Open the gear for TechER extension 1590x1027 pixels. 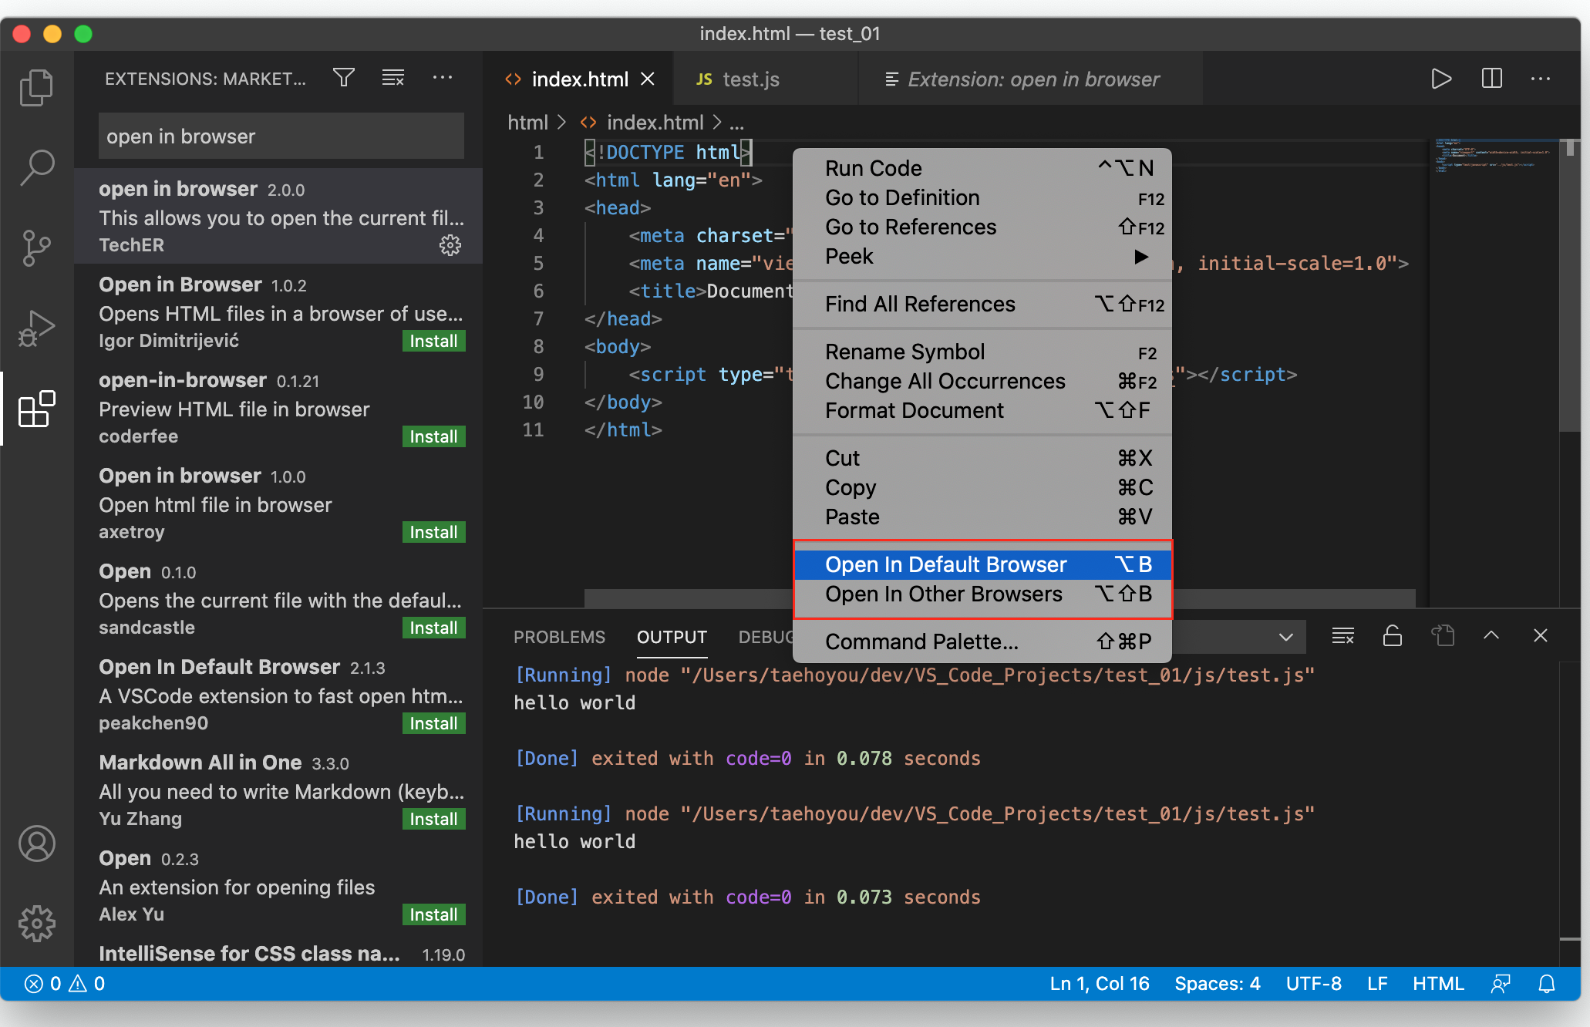[x=450, y=245]
